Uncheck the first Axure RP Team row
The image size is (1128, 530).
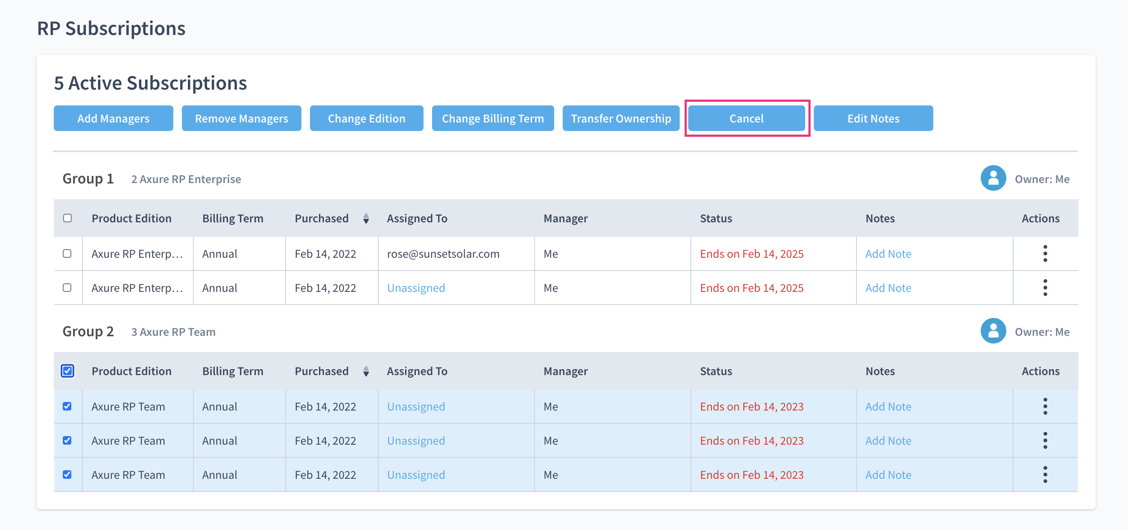click(67, 406)
